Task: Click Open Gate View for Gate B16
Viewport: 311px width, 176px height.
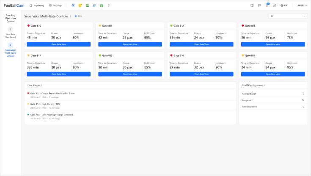Action: pyautogui.click(x=201, y=74)
